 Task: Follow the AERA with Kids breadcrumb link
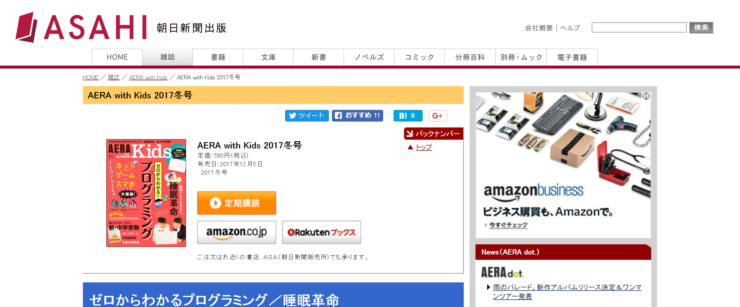pos(148,77)
